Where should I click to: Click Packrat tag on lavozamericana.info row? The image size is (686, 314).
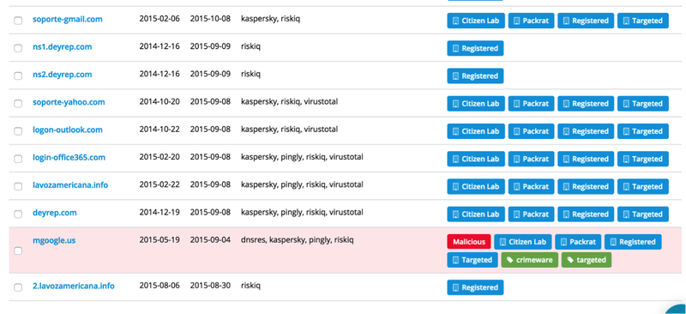pos(531,186)
